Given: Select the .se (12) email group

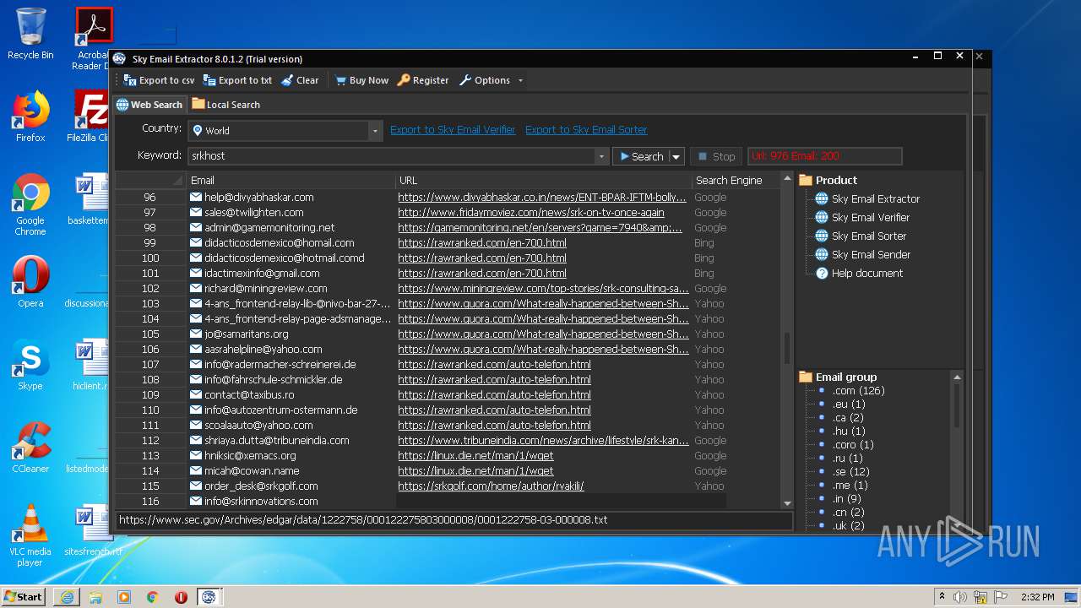Looking at the screenshot, I should click(850, 472).
